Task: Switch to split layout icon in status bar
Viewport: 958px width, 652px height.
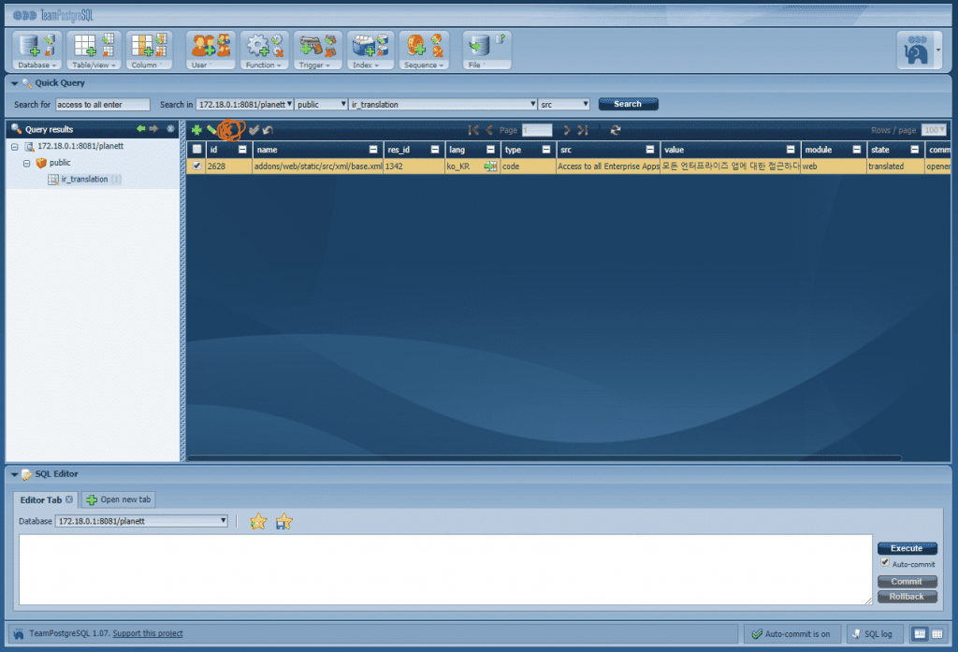Action: click(920, 633)
